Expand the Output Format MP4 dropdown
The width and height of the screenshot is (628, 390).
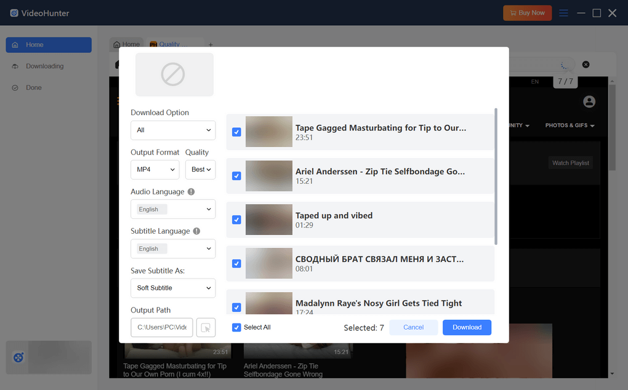155,169
